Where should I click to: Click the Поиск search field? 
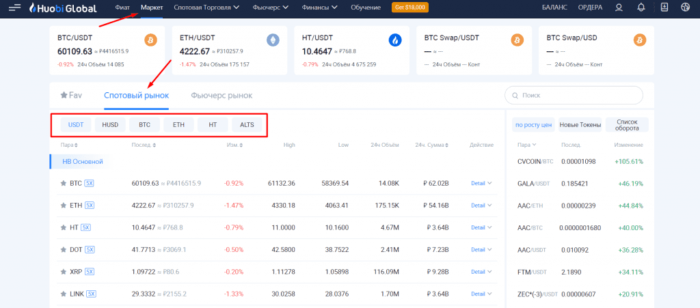[574, 96]
